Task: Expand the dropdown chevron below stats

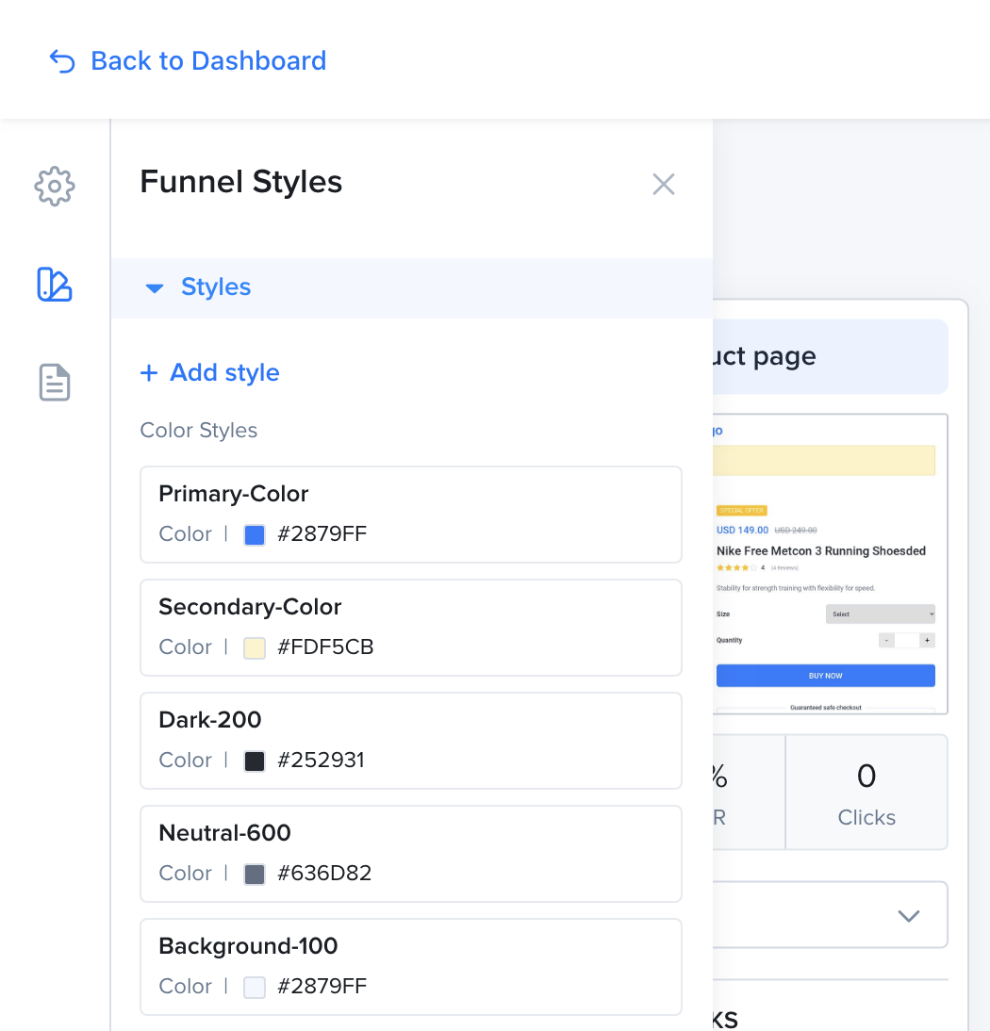Action: coord(908,916)
